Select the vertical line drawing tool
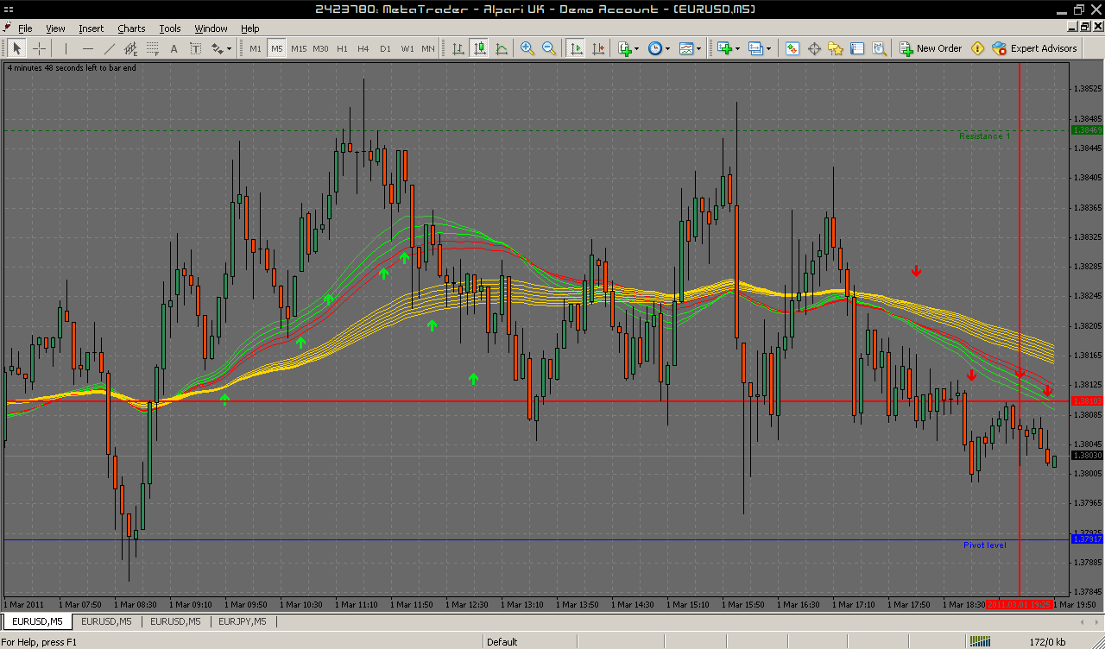The width and height of the screenshot is (1105, 649). click(x=66, y=48)
